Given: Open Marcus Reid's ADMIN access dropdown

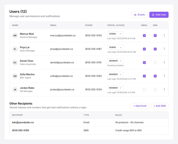Looking at the screenshot, I should (115, 34).
